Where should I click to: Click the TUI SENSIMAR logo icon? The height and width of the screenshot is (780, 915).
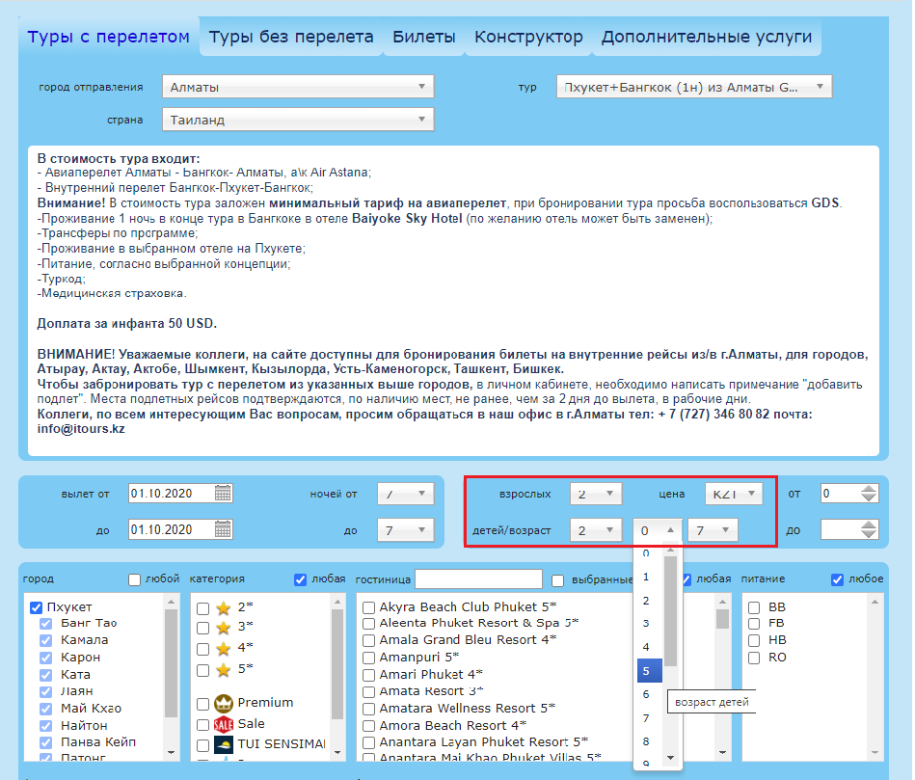tap(224, 745)
